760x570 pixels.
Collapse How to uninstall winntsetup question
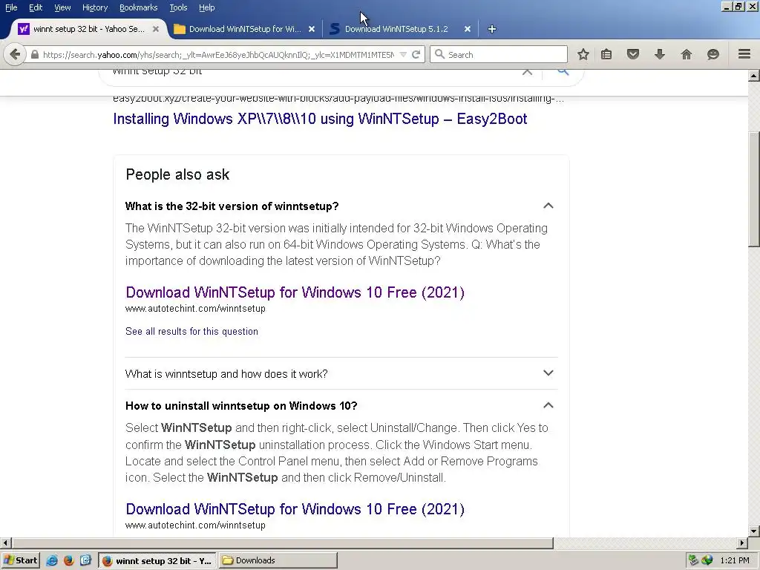pos(548,405)
